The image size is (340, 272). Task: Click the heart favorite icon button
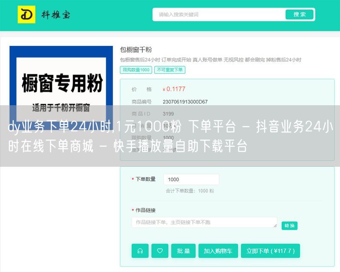tap(160, 251)
